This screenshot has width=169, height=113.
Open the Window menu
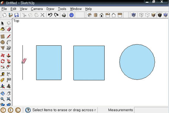76,9
